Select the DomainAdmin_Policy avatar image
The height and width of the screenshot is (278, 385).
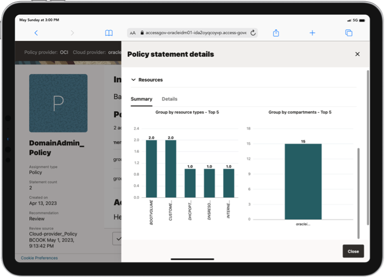click(x=58, y=103)
